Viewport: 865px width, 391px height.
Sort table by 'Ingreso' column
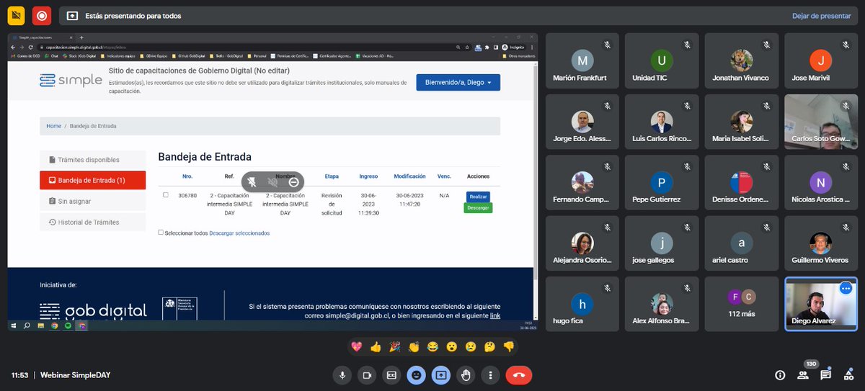coord(368,176)
